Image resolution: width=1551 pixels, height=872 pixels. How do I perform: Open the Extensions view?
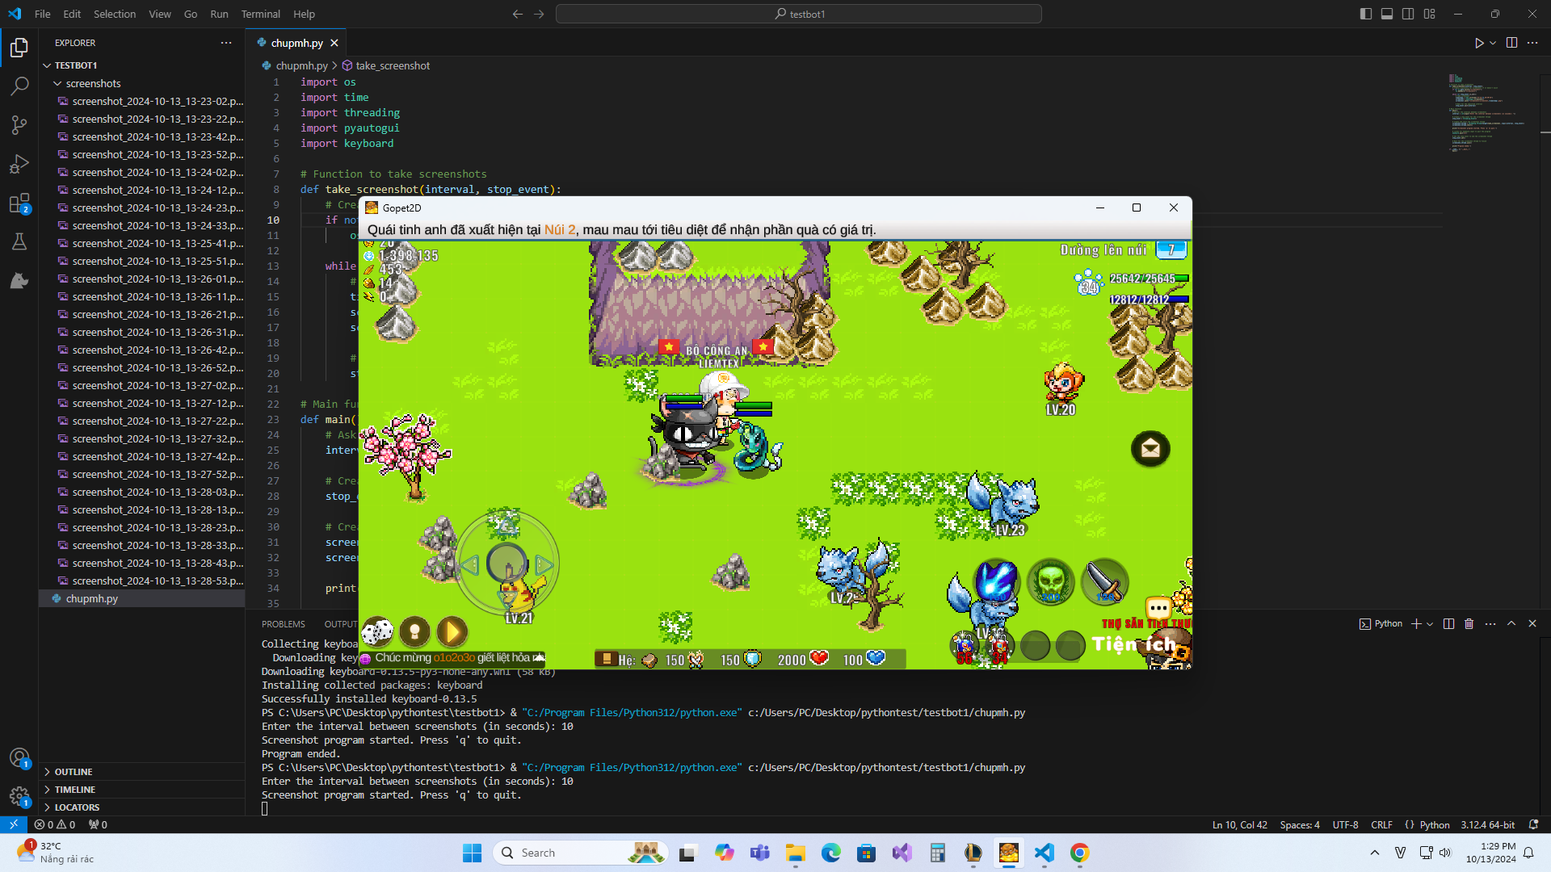click(19, 203)
